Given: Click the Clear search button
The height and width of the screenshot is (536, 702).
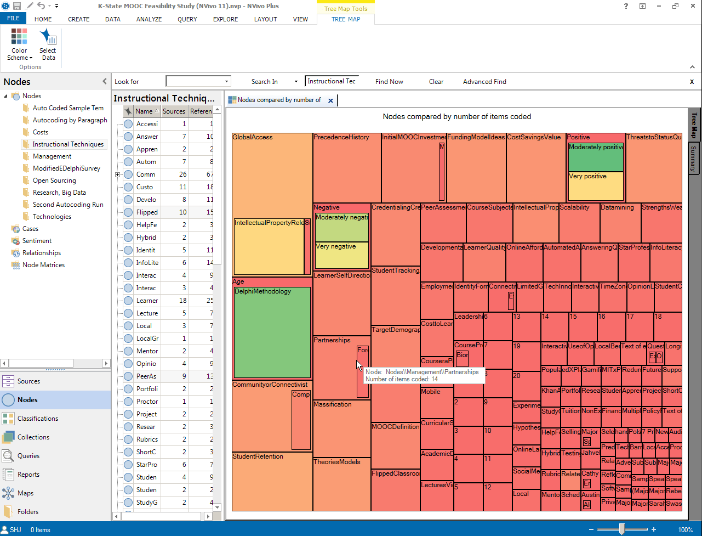Looking at the screenshot, I should coord(436,81).
